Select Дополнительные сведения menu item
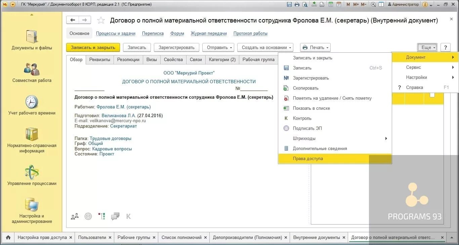459x245 pixels. (335, 148)
